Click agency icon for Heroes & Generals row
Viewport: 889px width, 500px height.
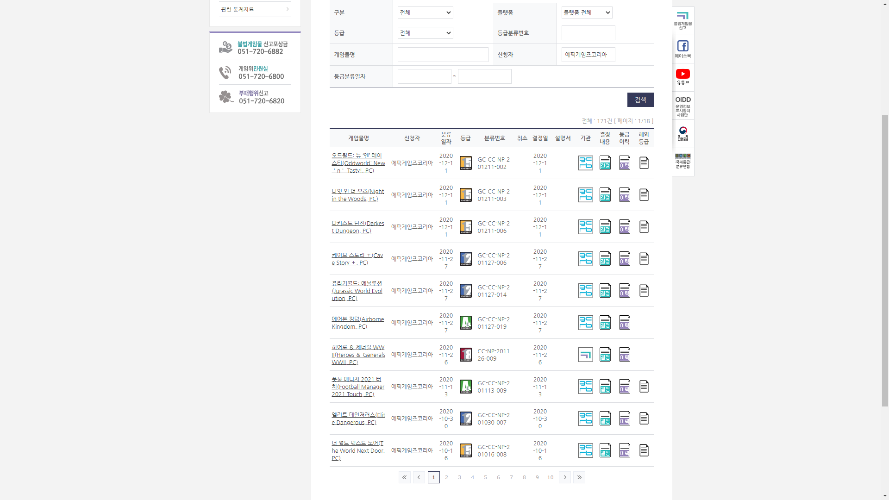(x=585, y=355)
